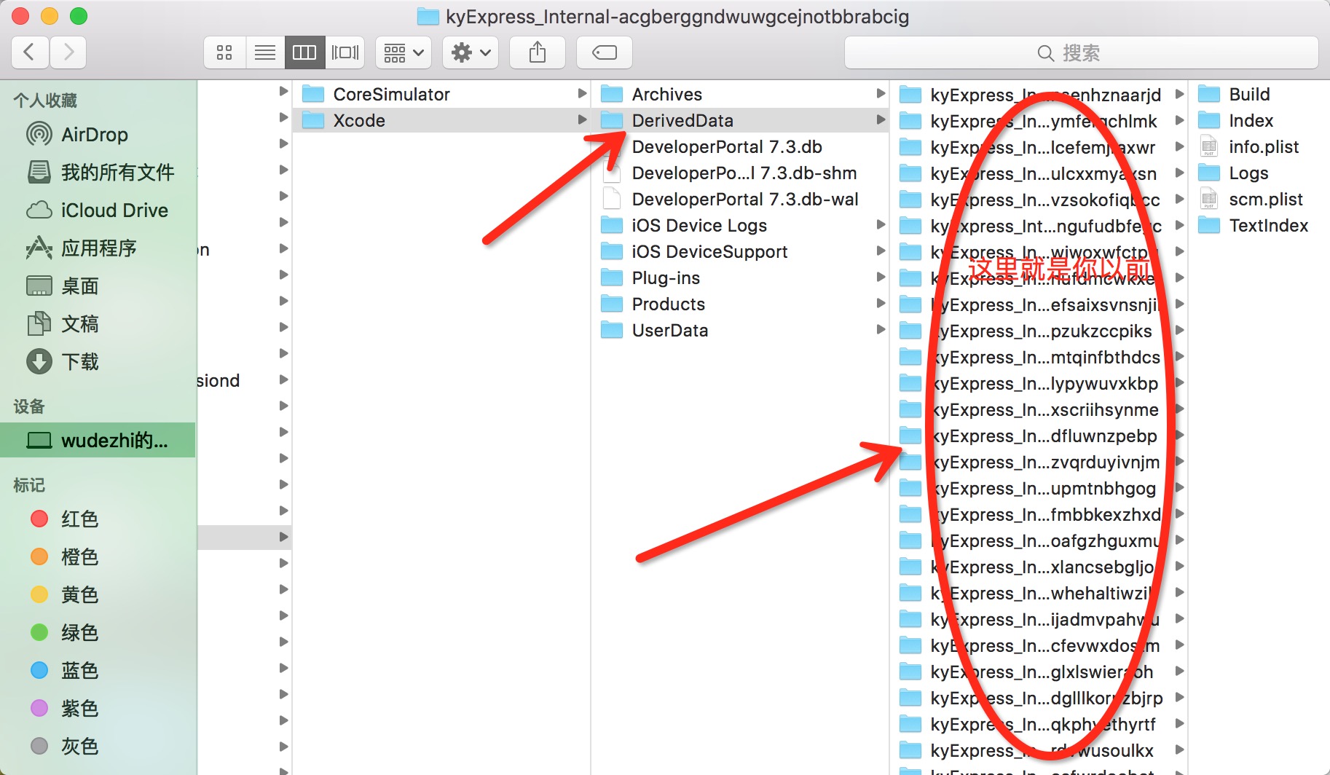Open the arrange items dropdown
Viewport: 1330px width, 775px height.
coord(404,52)
